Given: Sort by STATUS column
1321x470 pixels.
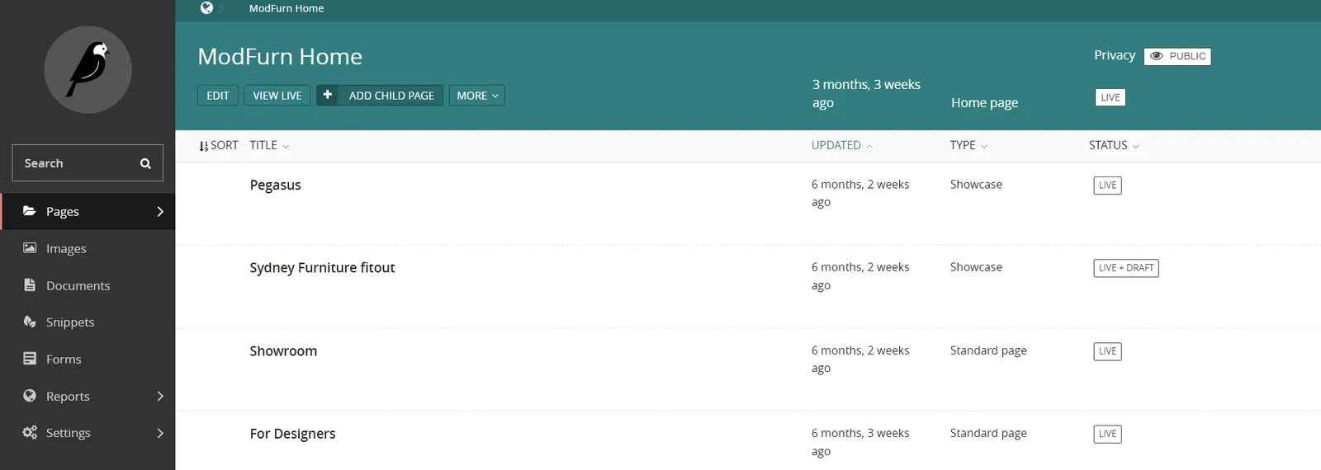Looking at the screenshot, I should pos(1114,145).
